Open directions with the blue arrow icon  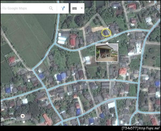(63, 8)
